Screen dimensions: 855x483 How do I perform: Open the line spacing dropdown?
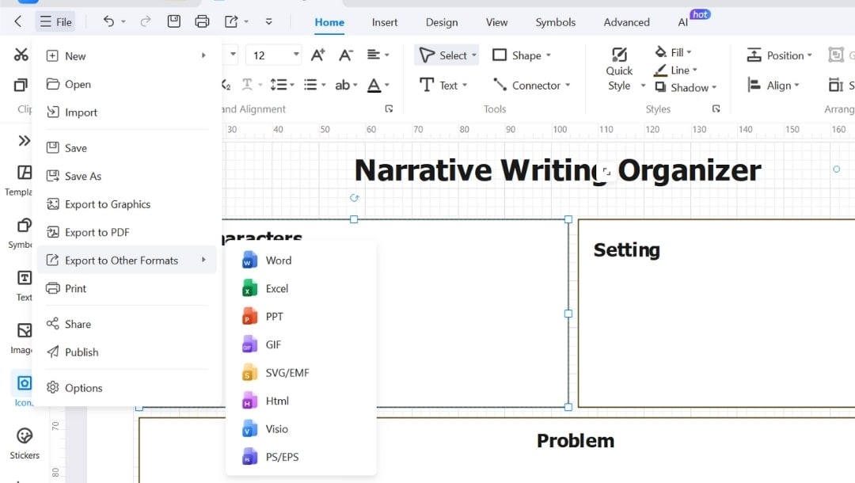click(x=282, y=85)
